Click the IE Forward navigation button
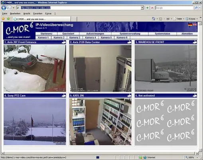The width and height of the screenshot is (203, 160). [9, 8]
